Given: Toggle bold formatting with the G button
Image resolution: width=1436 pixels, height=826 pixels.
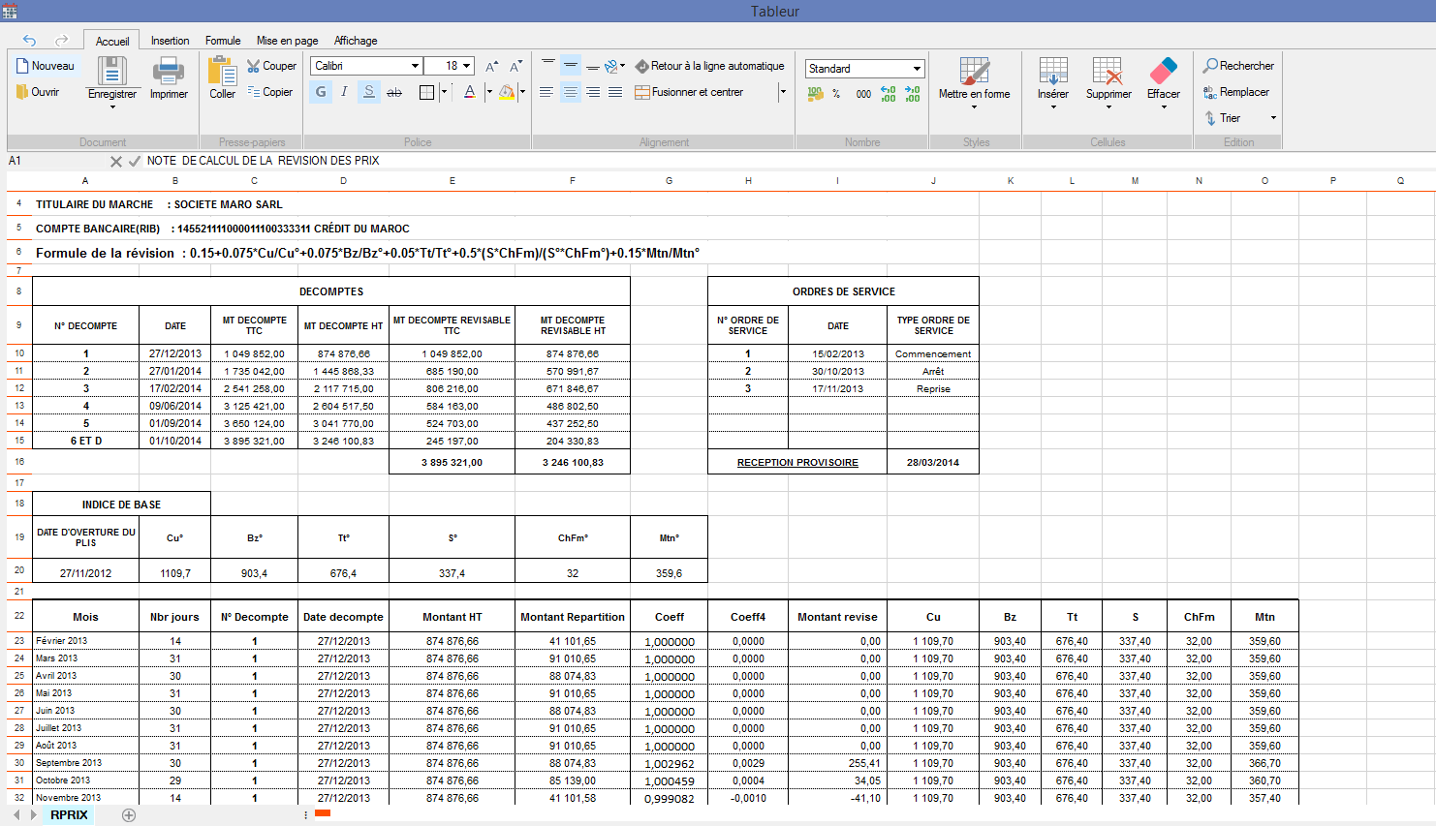Looking at the screenshot, I should [321, 92].
